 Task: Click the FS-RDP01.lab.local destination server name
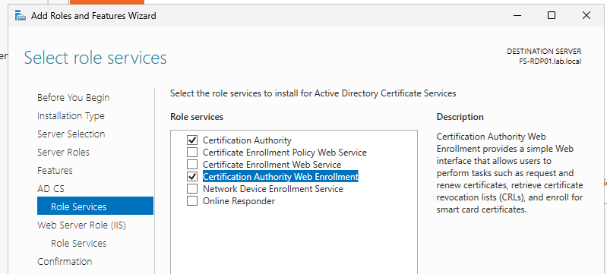550,61
